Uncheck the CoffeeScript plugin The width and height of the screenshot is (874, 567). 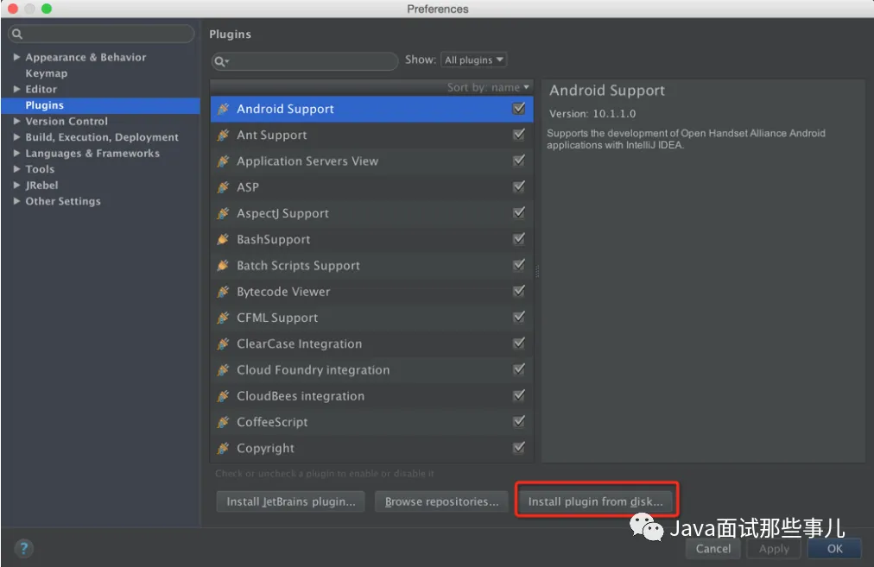pyautogui.click(x=519, y=422)
